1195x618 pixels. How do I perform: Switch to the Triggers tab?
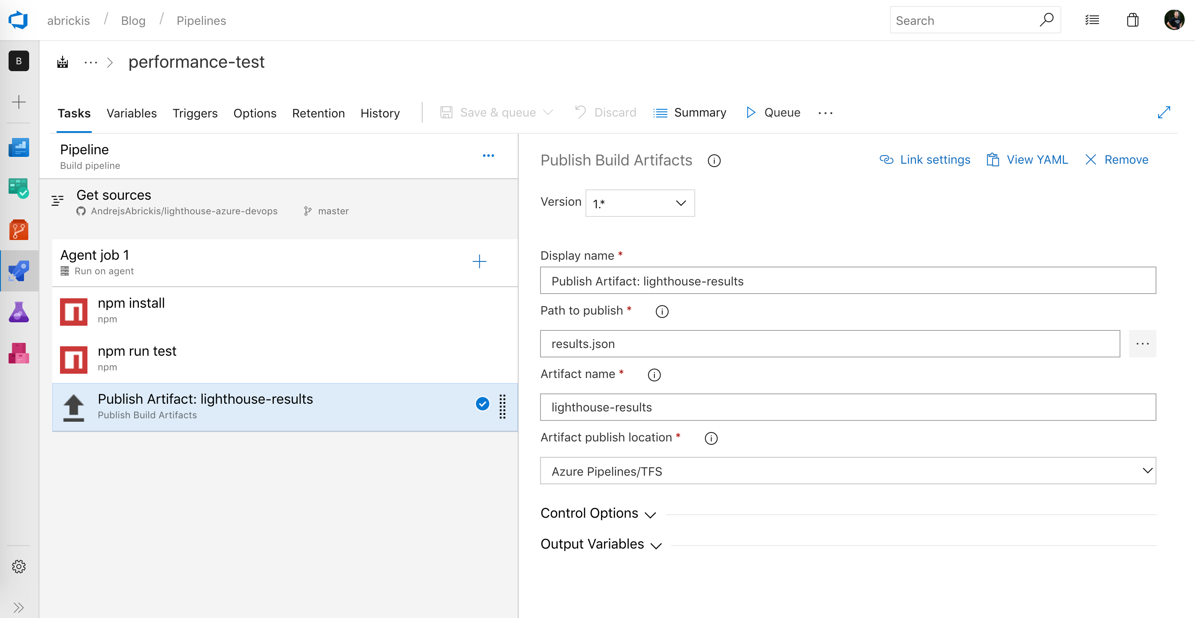pyautogui.click(x=195, y=113)
